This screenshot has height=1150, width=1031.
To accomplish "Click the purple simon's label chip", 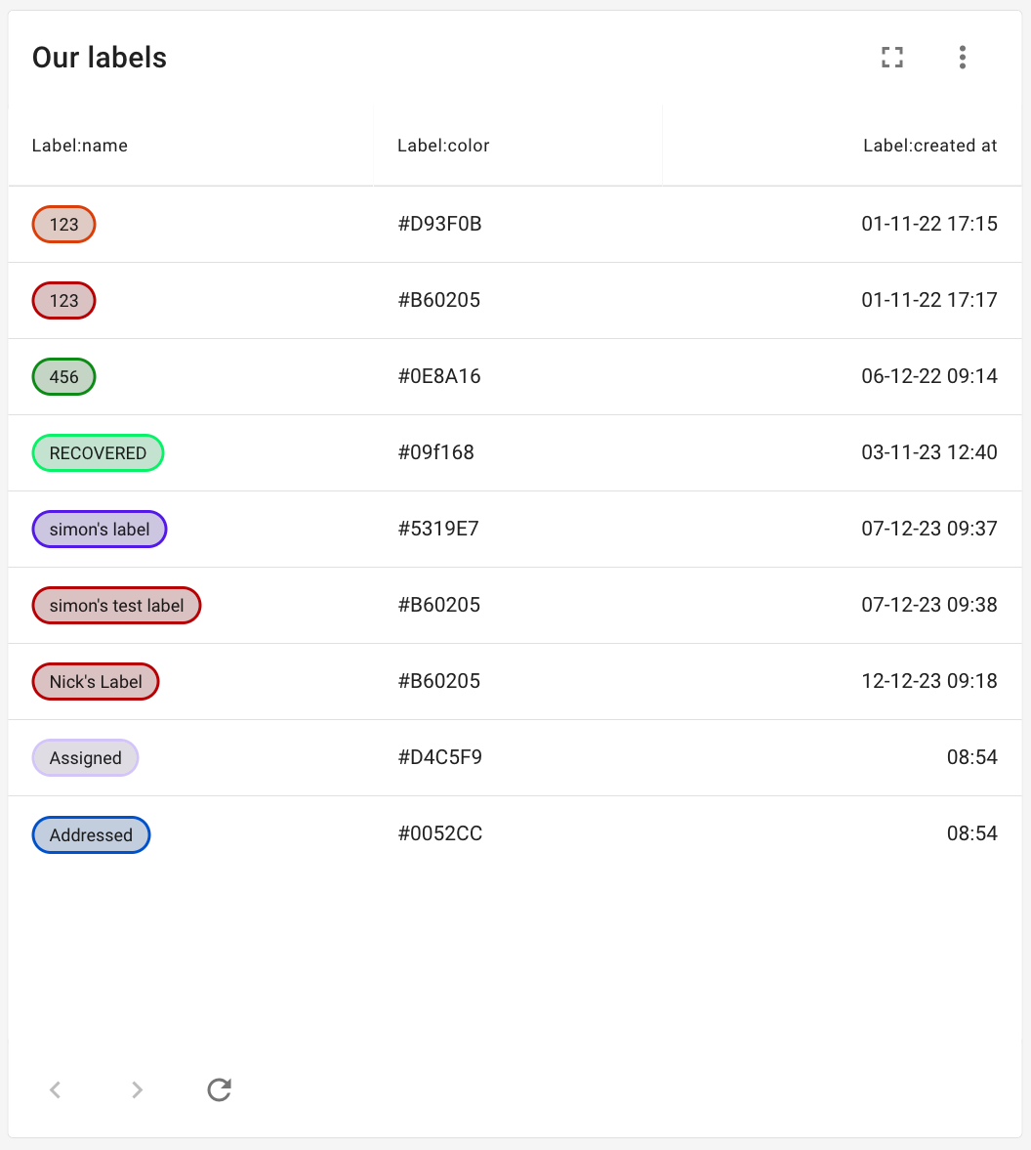I will 100,530.
